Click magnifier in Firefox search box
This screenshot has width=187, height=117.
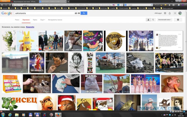click(151, 5)
